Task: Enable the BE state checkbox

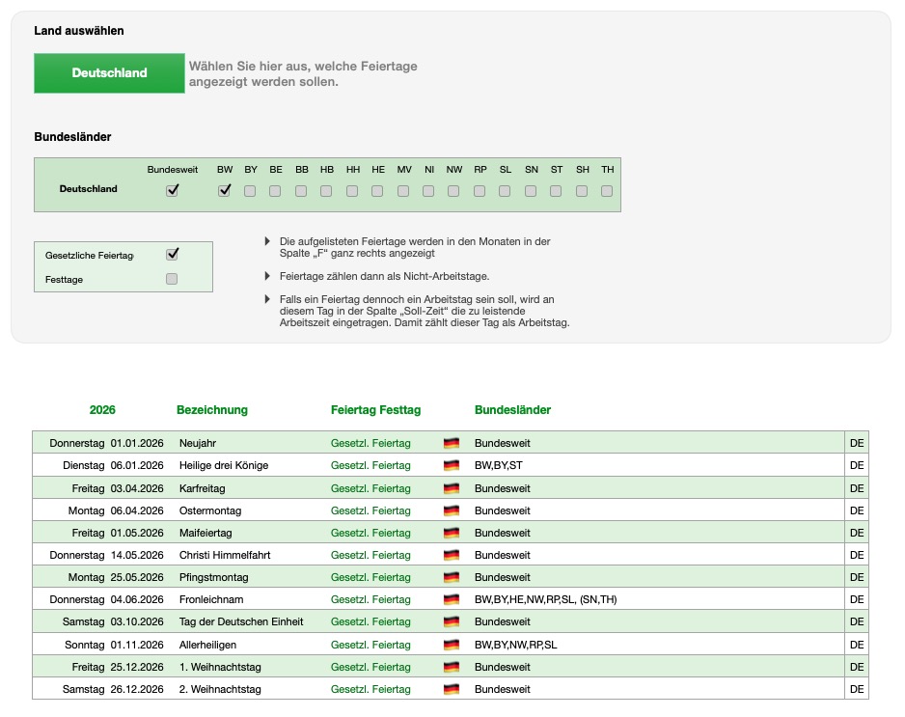Action: tap(276, 191)
